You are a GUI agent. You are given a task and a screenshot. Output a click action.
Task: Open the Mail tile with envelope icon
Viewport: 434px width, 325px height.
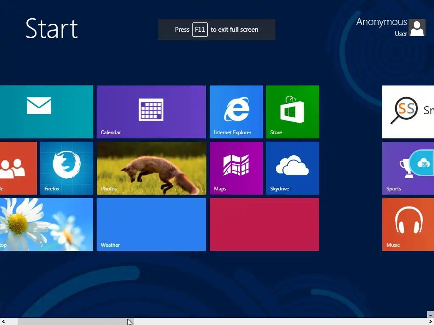pyautogui.click(x=47, y=112)
